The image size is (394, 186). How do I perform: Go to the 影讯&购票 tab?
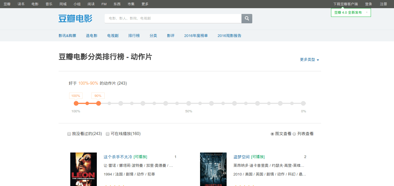click(67, 36)
